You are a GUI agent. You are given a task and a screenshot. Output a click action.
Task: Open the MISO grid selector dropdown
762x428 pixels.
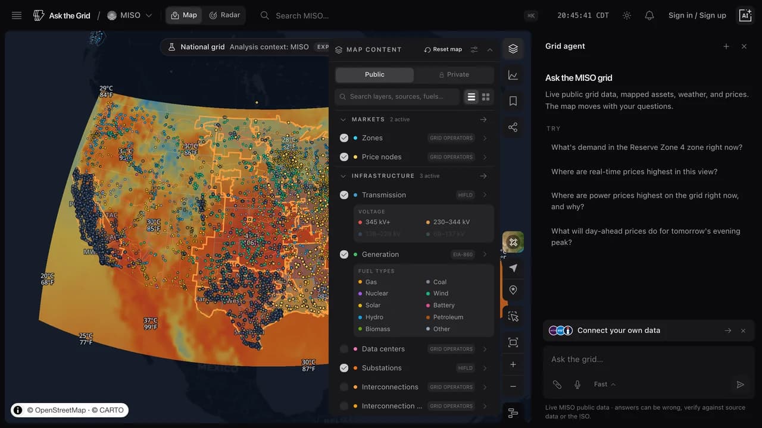130,15
